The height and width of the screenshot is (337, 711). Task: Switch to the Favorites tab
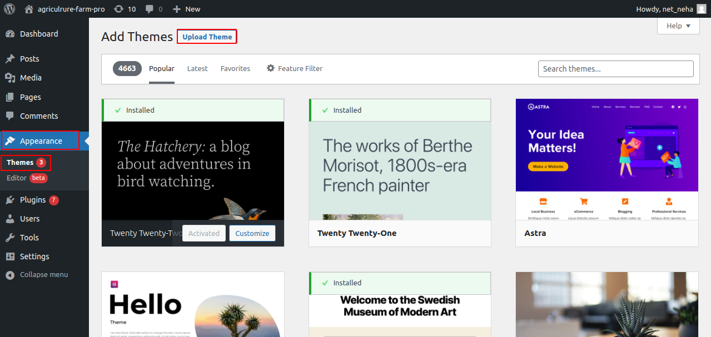[x=235, y=69]
